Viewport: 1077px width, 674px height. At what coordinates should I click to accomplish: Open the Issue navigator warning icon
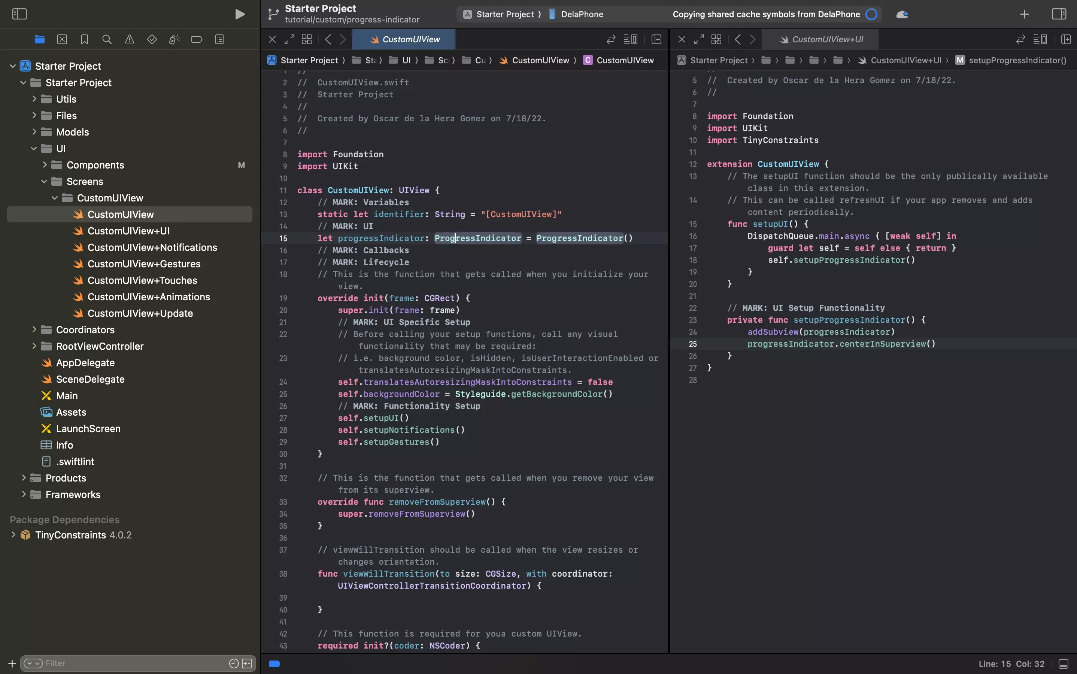(129, 39)
